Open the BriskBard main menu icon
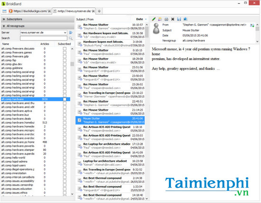Viewport: 261px width, 203px height. coord(4,11)
